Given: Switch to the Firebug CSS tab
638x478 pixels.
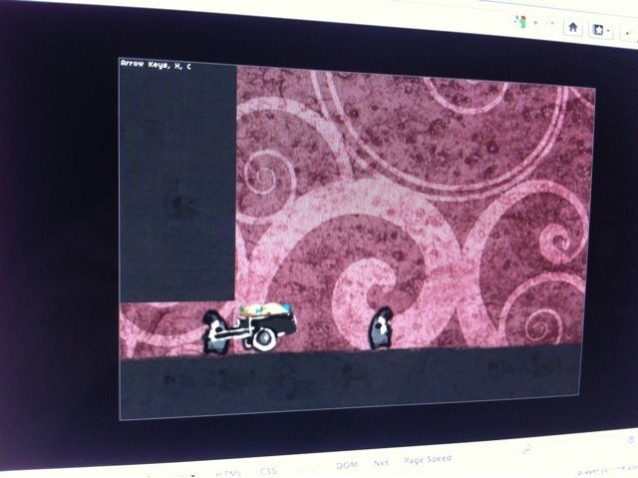Looking at the screenshot, I should tap(268, 471).
